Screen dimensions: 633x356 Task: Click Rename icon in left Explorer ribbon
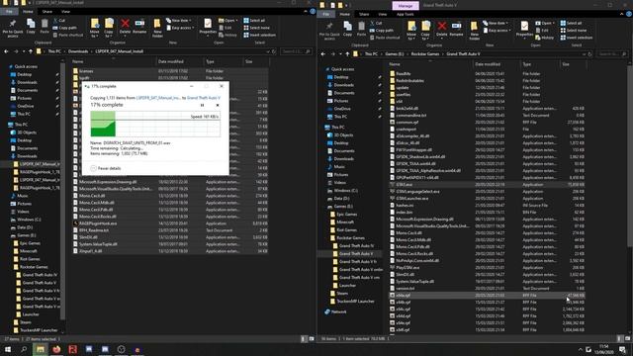(x=139, y=27)
